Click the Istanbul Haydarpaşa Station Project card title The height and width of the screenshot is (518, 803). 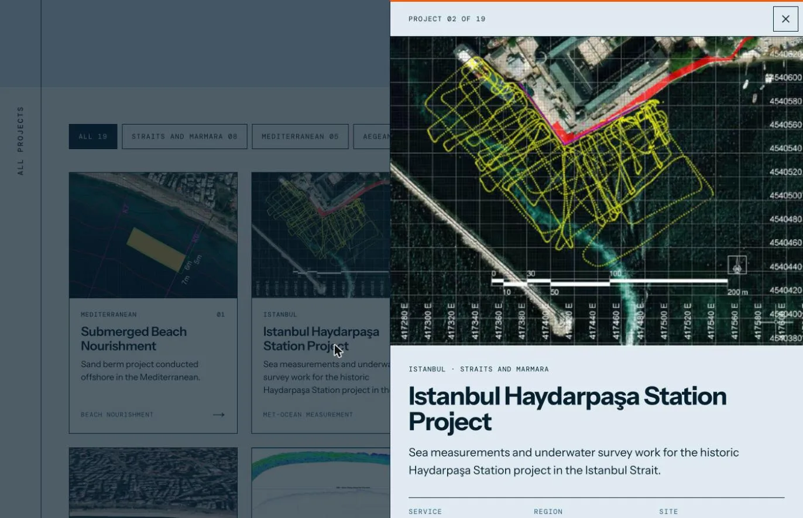coord(321,339)
